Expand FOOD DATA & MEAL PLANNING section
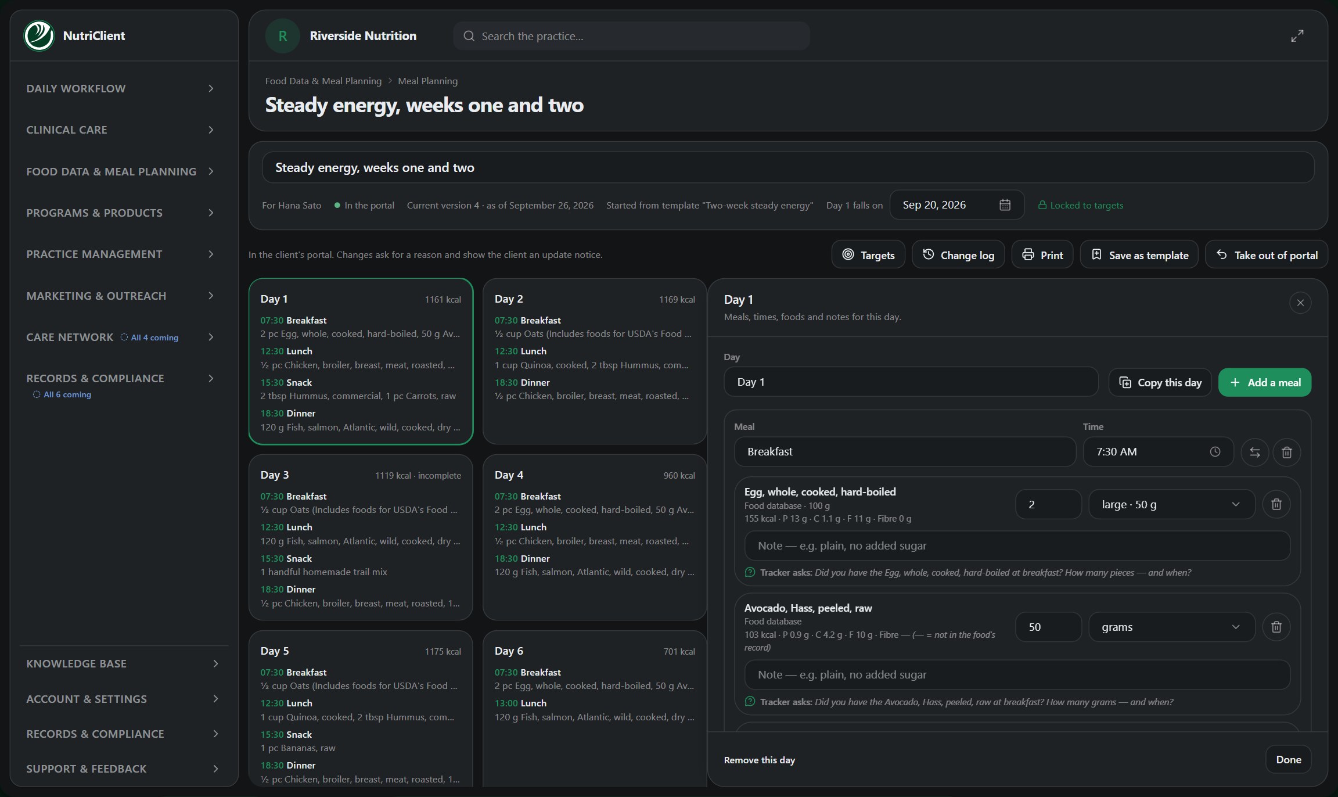This screenshot has height=797, width=1338. (120, 171)
